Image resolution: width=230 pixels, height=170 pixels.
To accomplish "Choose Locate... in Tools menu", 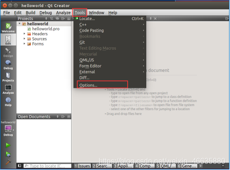I will (110, 19).
